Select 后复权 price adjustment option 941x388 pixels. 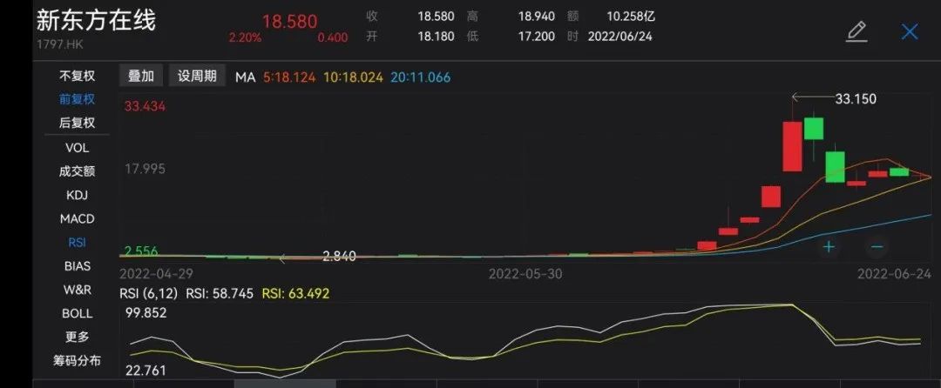click(77, 123)
